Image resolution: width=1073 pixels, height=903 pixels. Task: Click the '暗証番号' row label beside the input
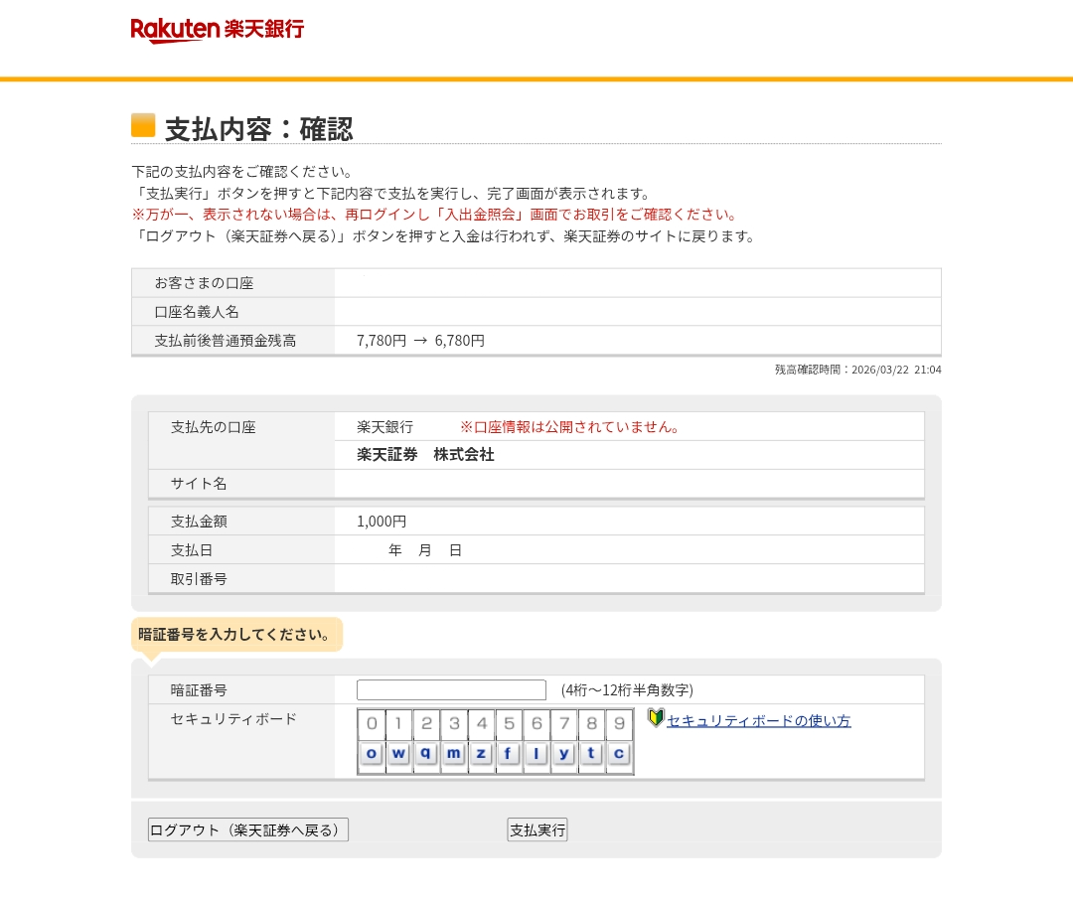click(x=199, y=690)
